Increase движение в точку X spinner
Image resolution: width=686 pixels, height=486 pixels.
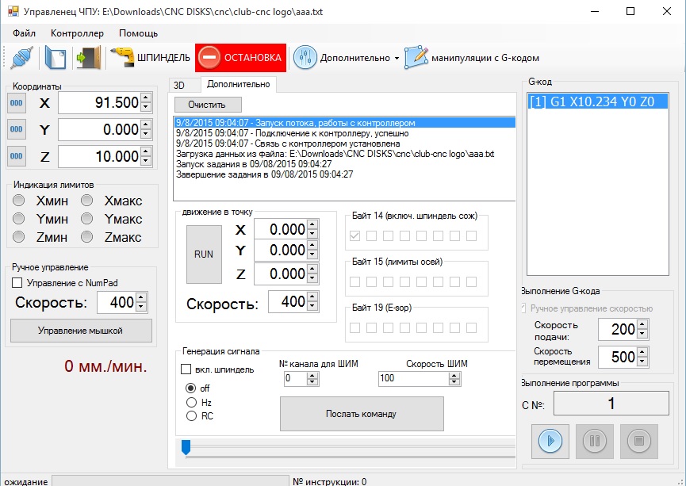tap(312, 225)
